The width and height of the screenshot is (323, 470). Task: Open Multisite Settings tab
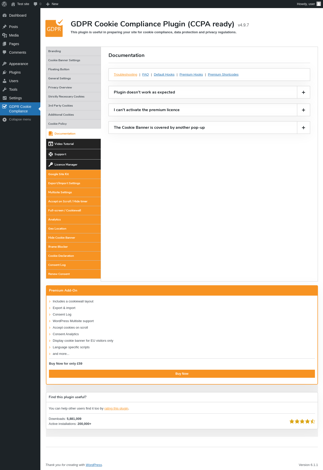coord(73,192)
